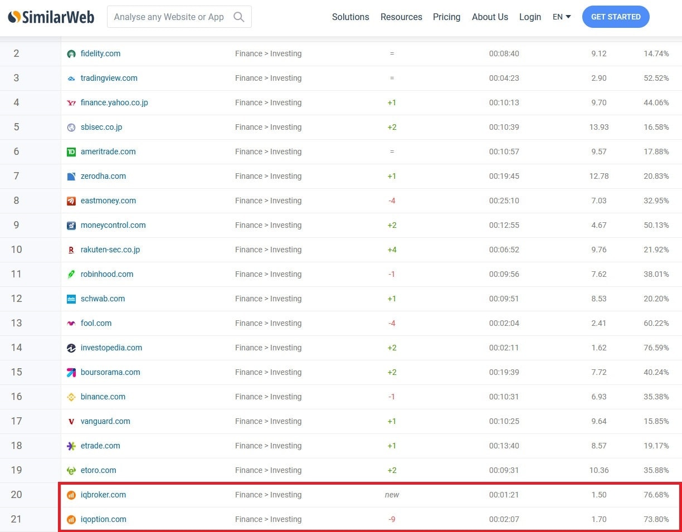
Task: Click the etrade.com favicon
Action: tap(71, 446)
